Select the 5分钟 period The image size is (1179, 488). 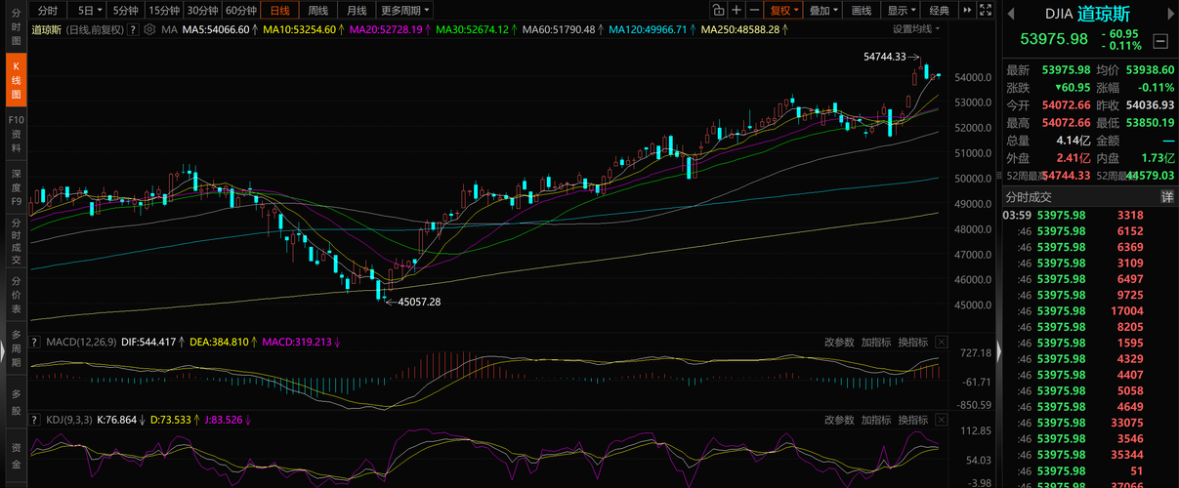(x=125, y=10)
